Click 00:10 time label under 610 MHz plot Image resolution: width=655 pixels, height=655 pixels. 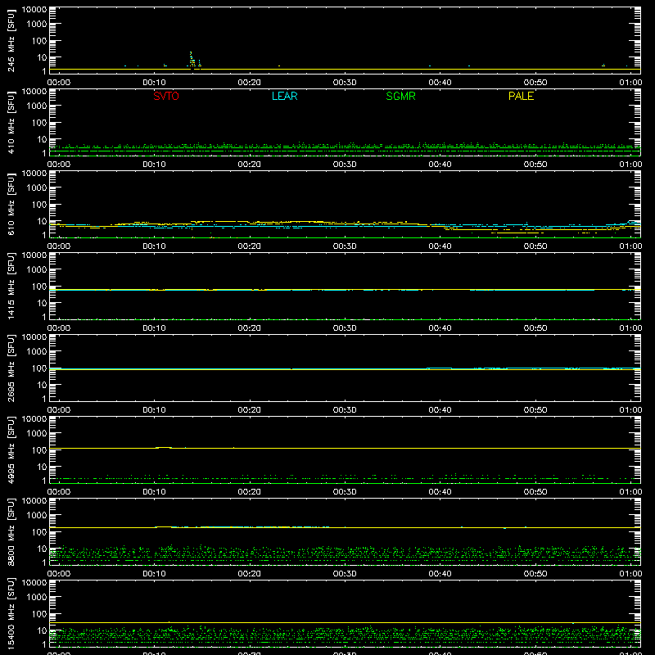tap(154, 246)
